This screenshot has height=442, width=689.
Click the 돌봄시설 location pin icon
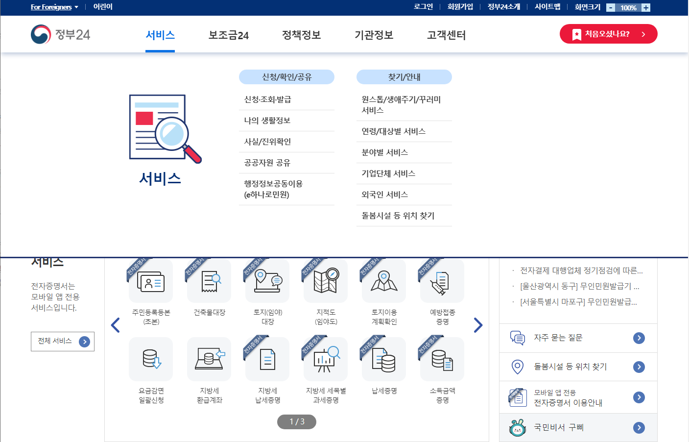coord(517,367)
